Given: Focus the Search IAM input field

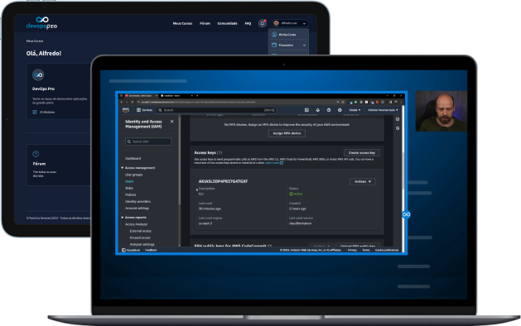Looking at the screenshot, I should (x=148, y=141).
